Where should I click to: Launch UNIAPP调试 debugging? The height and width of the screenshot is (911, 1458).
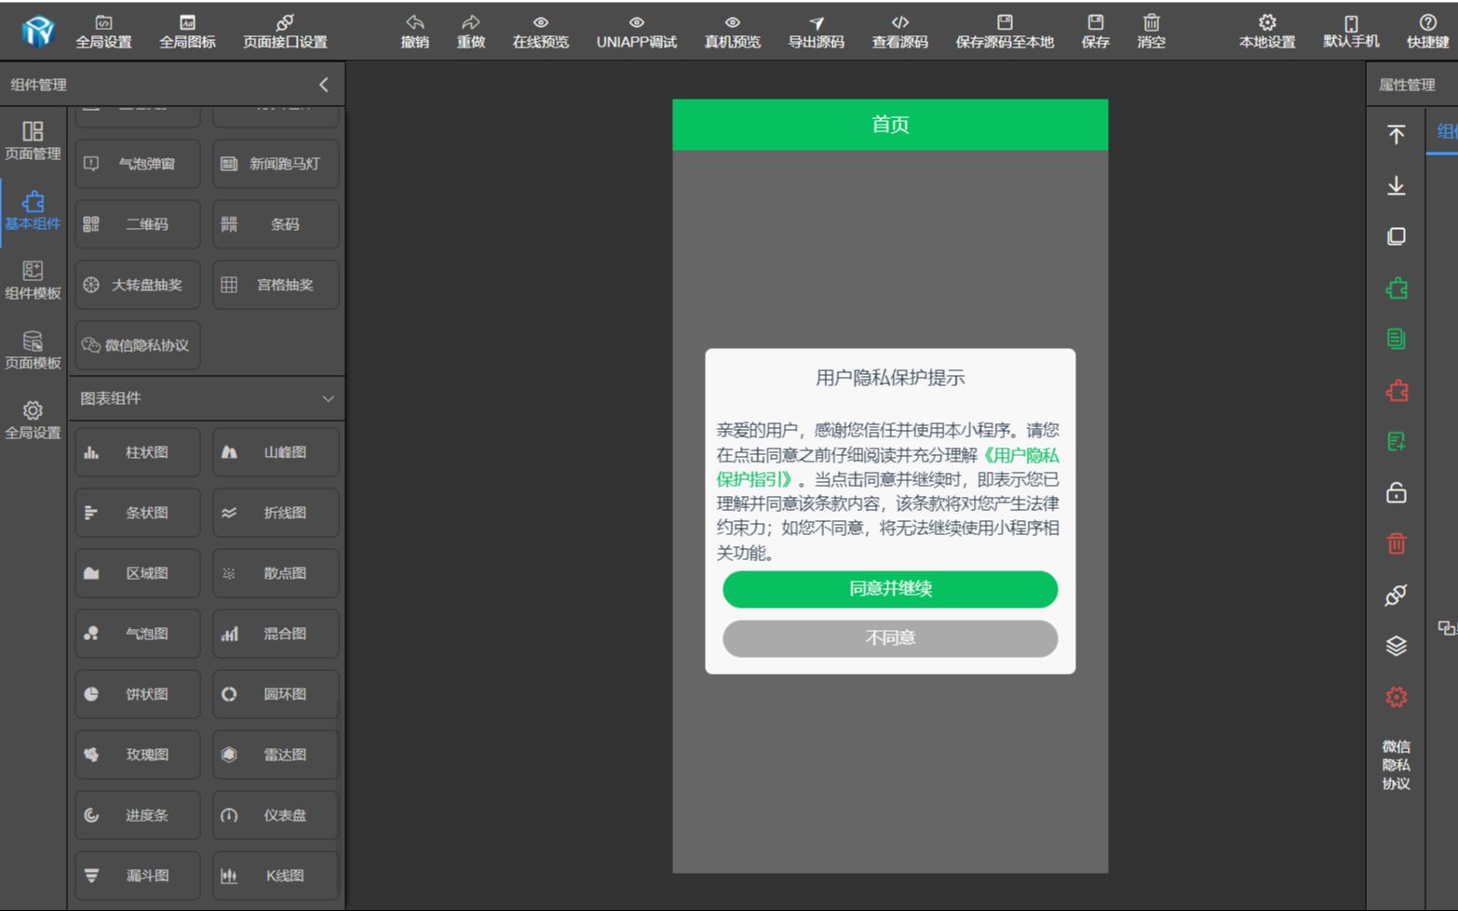coord(637,32)
